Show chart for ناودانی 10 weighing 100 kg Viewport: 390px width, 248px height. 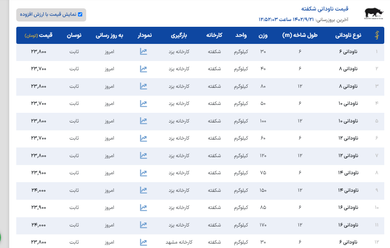pyautogui.click(x=143, y=121)
